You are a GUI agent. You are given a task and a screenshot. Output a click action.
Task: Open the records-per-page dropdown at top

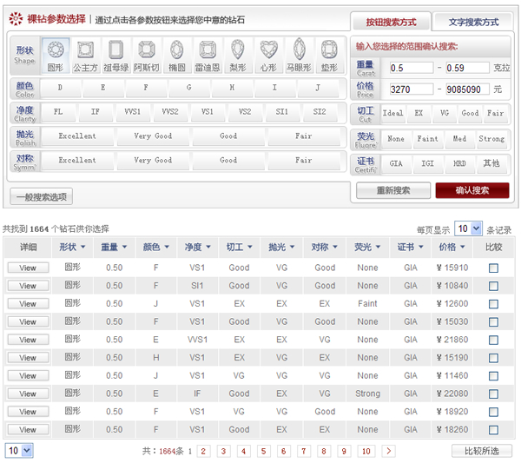coord(468,228)
